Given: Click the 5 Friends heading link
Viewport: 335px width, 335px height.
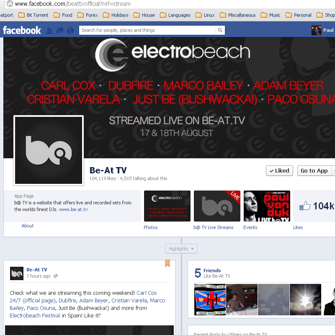Looking at the screenshot, I should (x=212, y=271).
